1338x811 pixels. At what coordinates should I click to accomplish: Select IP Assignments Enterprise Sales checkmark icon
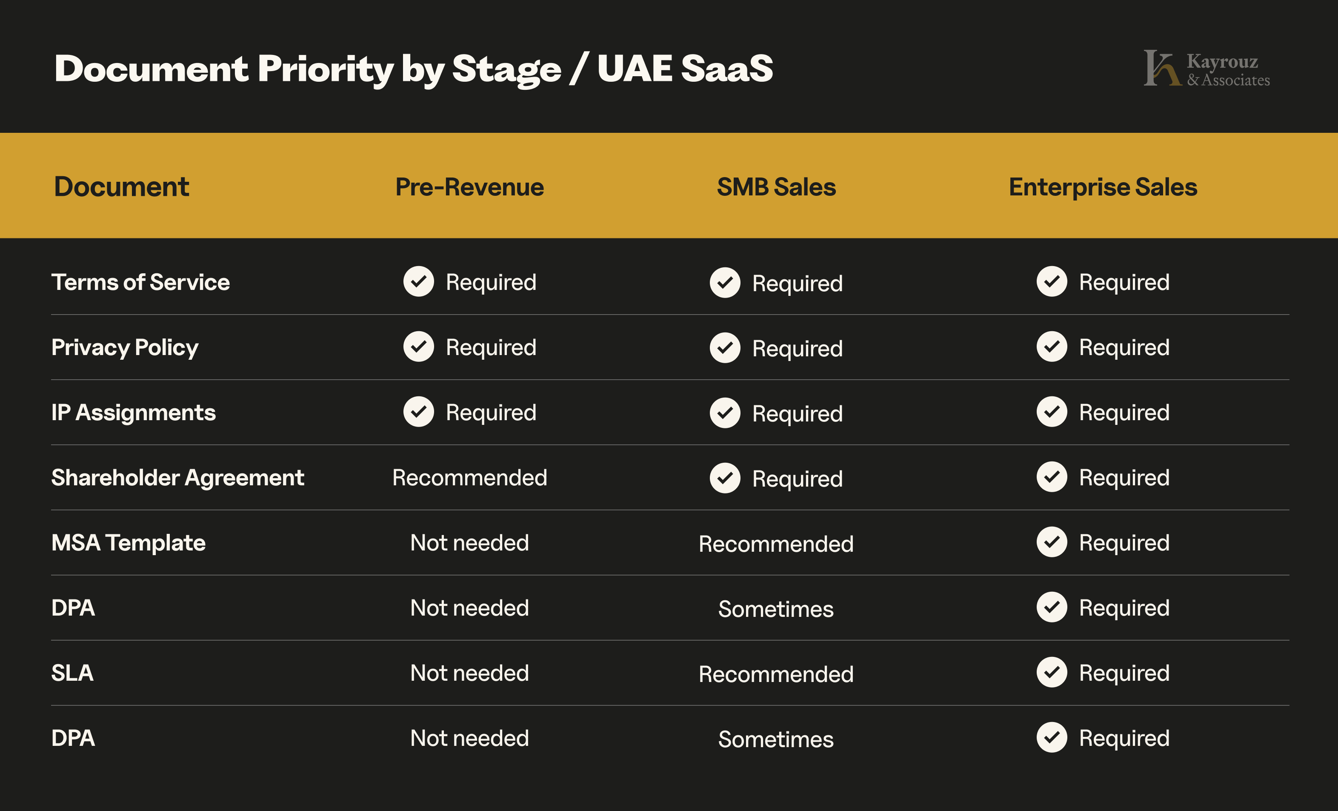pyautogui.click(x=1051, y=412)
